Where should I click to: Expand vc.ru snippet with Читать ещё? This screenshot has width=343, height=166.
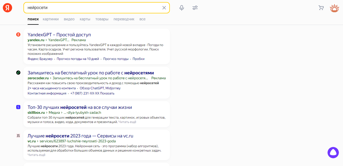[x=36, y=155]
